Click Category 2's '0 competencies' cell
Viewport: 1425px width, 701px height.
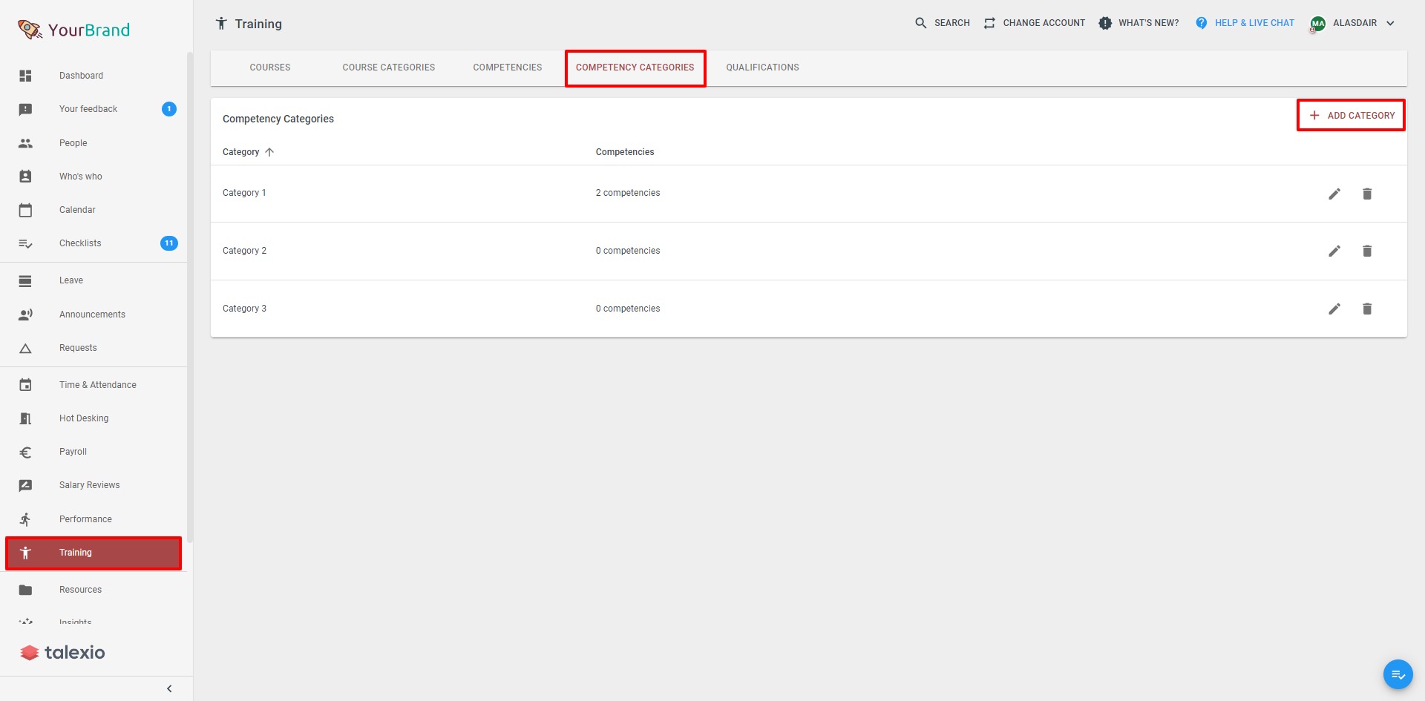(628, 251)
